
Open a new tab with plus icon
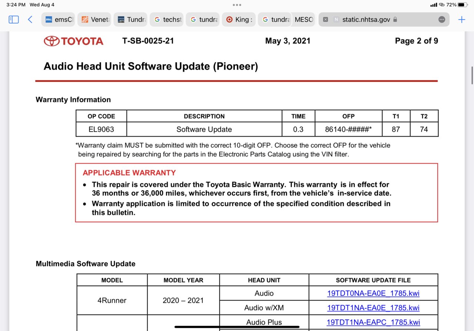pos(461,20)
